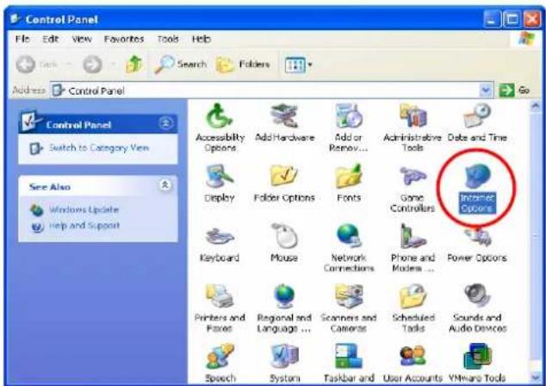Open the Power Options icon
546x386 pixels.
pos(477,244)
